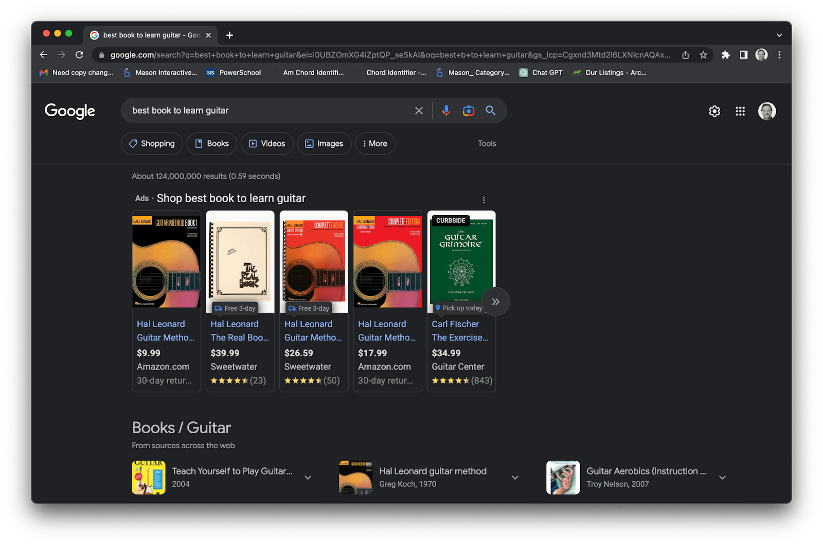
Task: Open the three-dot menu beside the Ads heading
Action: pyautogui.click(x=484, y=200)
